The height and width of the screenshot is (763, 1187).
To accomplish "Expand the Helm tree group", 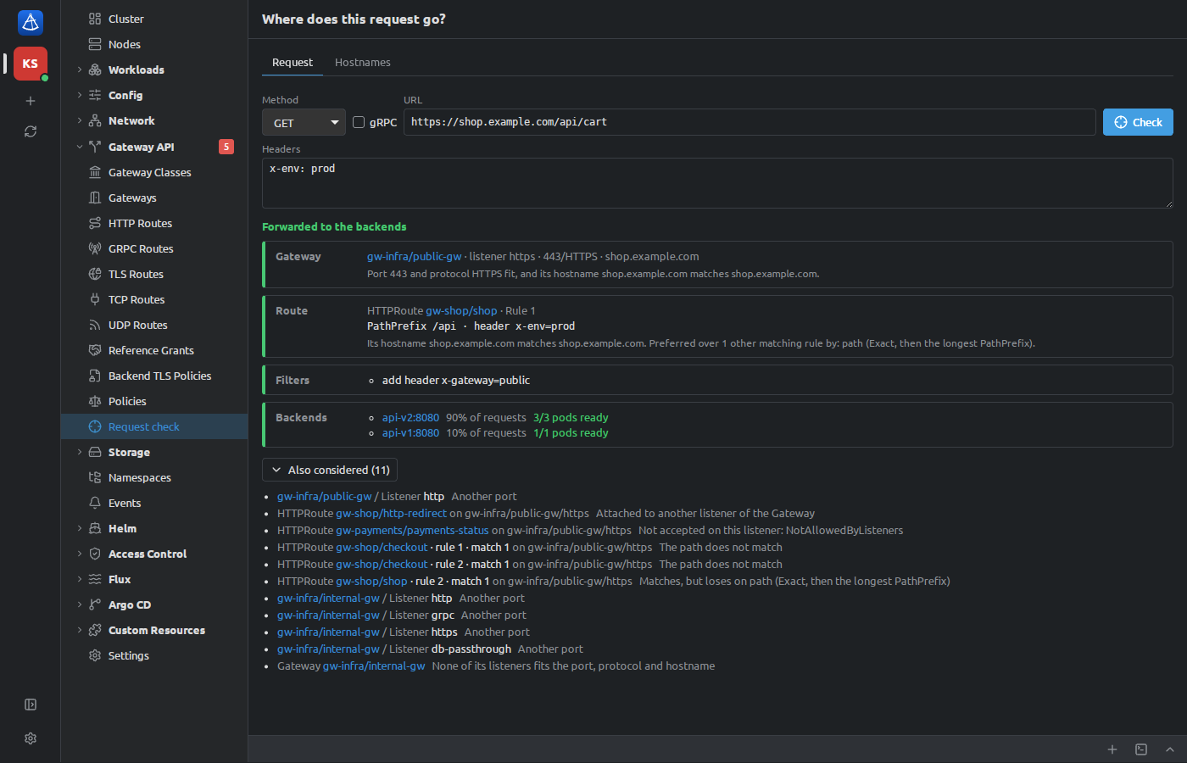I will tap(80, 528).
